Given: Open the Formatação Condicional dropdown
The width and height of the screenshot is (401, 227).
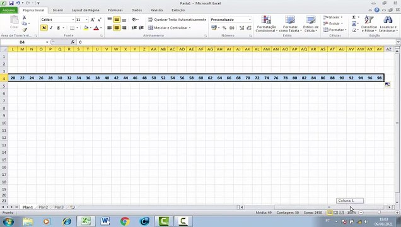Looking at the screenshot, I should 266,24.
